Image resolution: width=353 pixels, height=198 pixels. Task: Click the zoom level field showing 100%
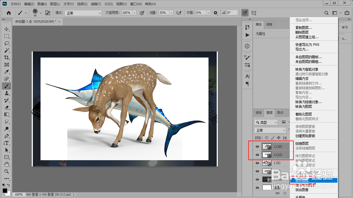click(x=19, y=194)
